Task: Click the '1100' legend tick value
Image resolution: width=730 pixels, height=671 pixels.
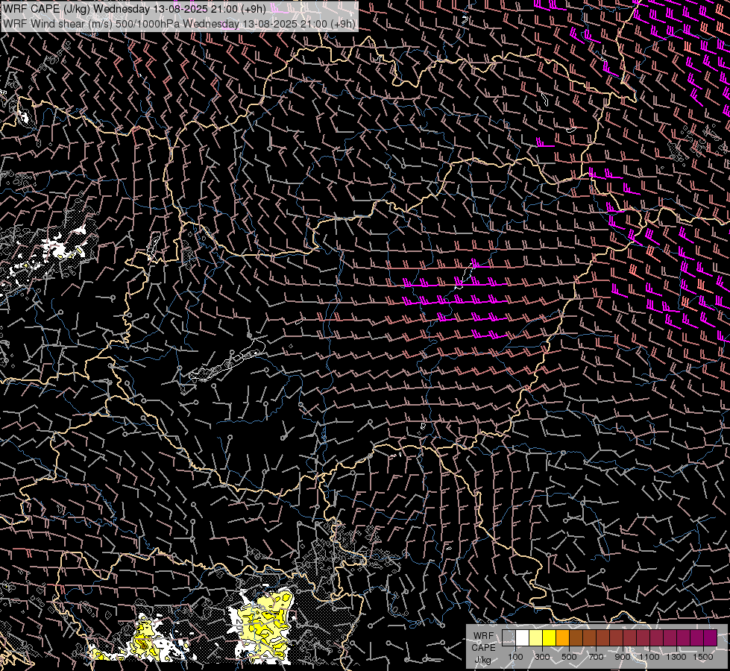Action: 649,657
